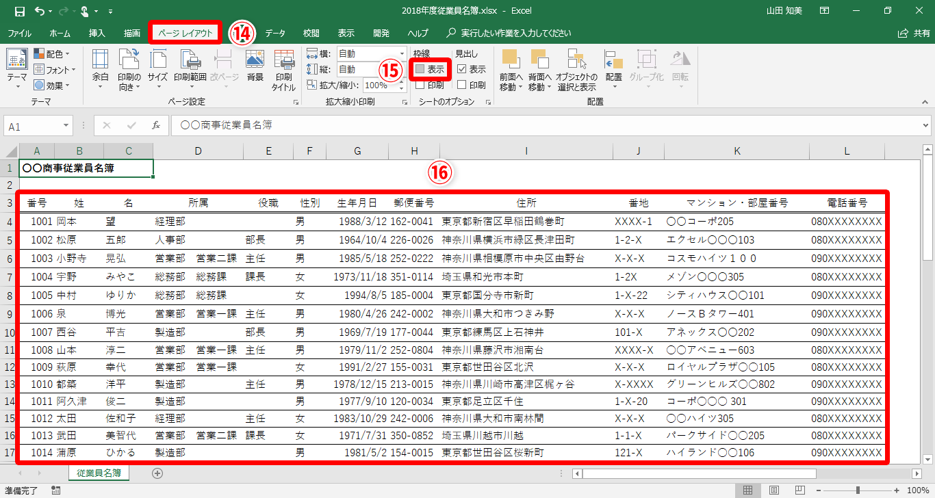The height and width of the screenshot is (498, 935).
Task: Switch to the 表示 (View) tab
Action: point(346,33)
